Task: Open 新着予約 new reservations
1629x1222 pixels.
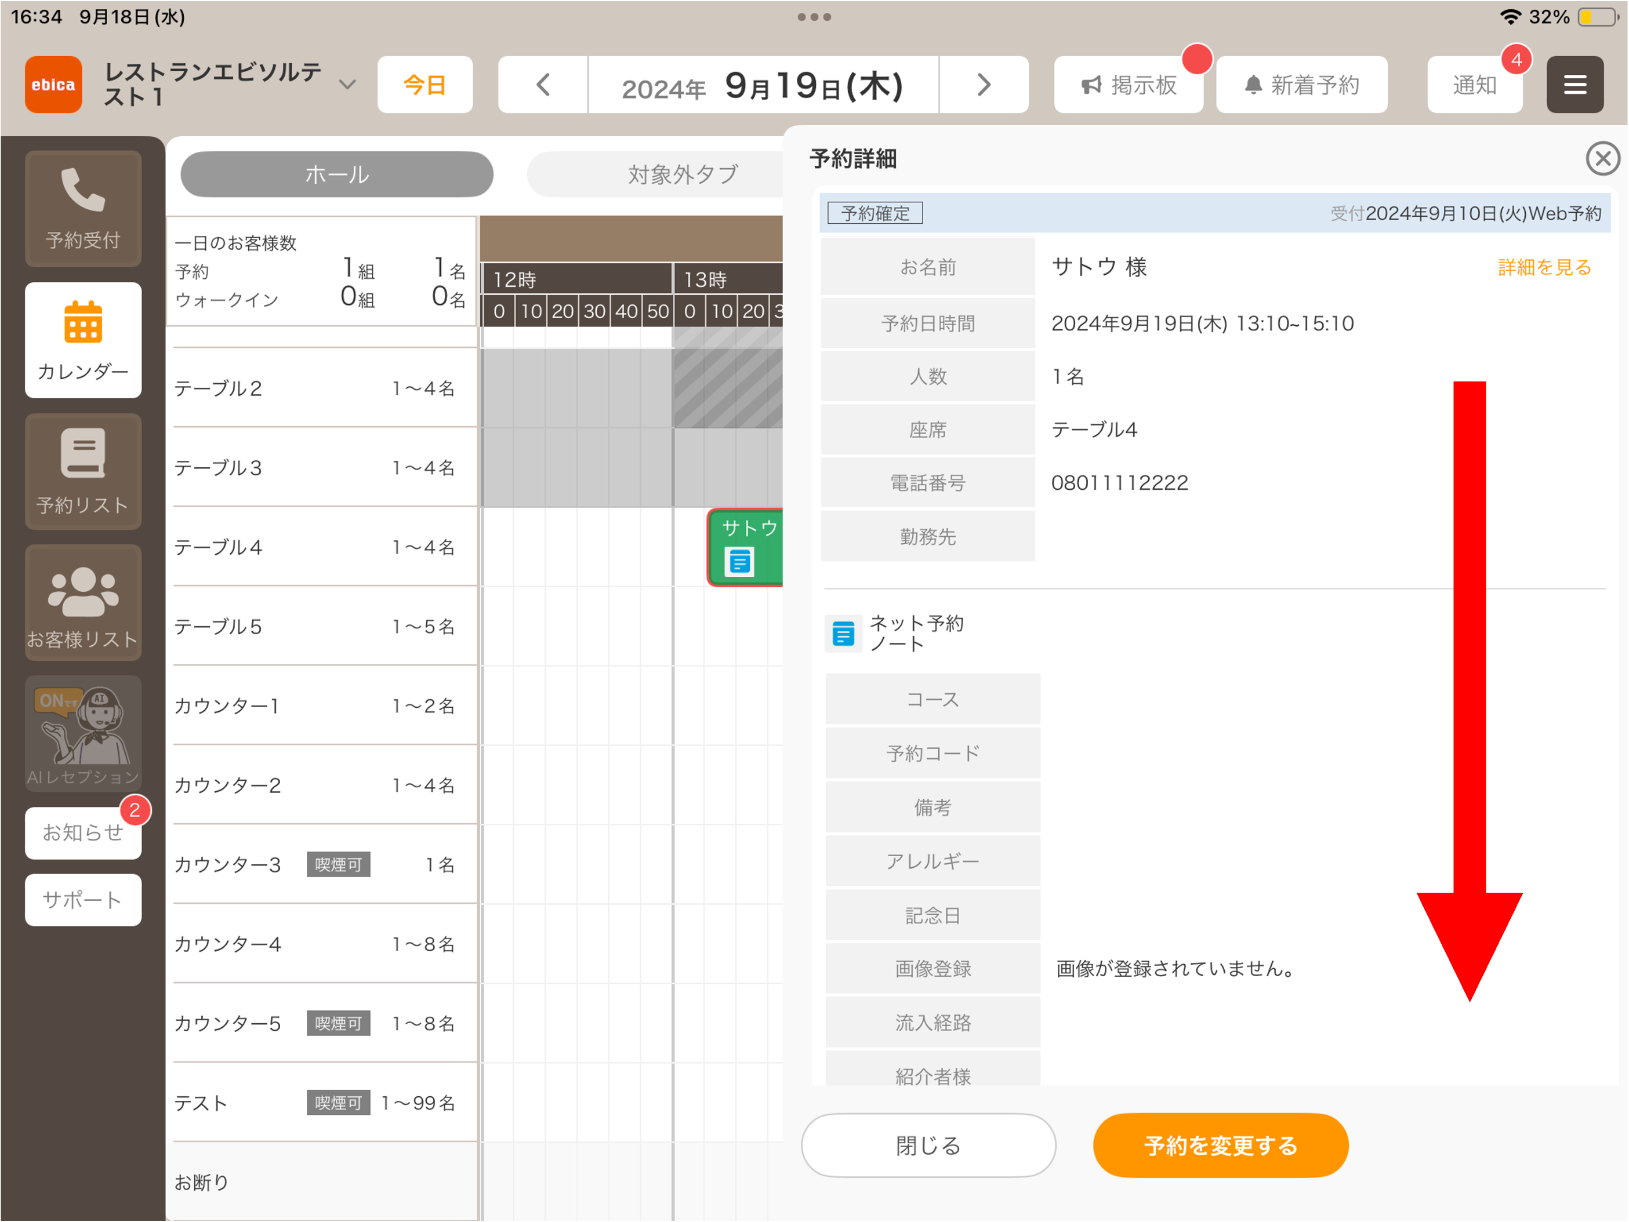Action: click(1302, 85)
